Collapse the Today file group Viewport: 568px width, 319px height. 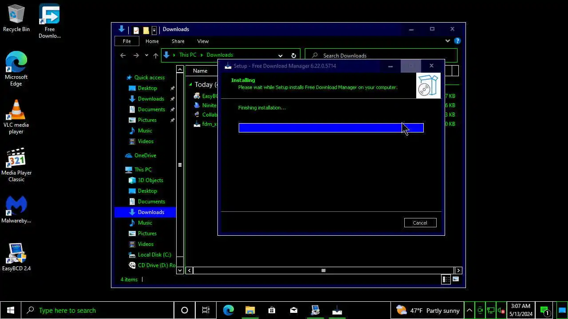190,85
